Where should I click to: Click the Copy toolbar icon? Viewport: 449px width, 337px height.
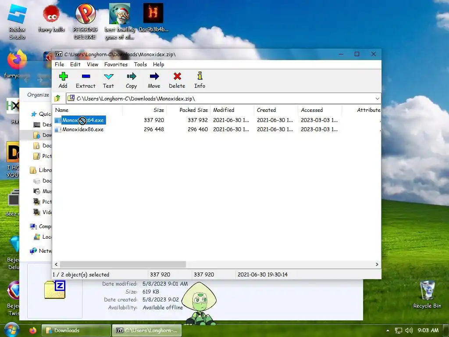point(131,80)
